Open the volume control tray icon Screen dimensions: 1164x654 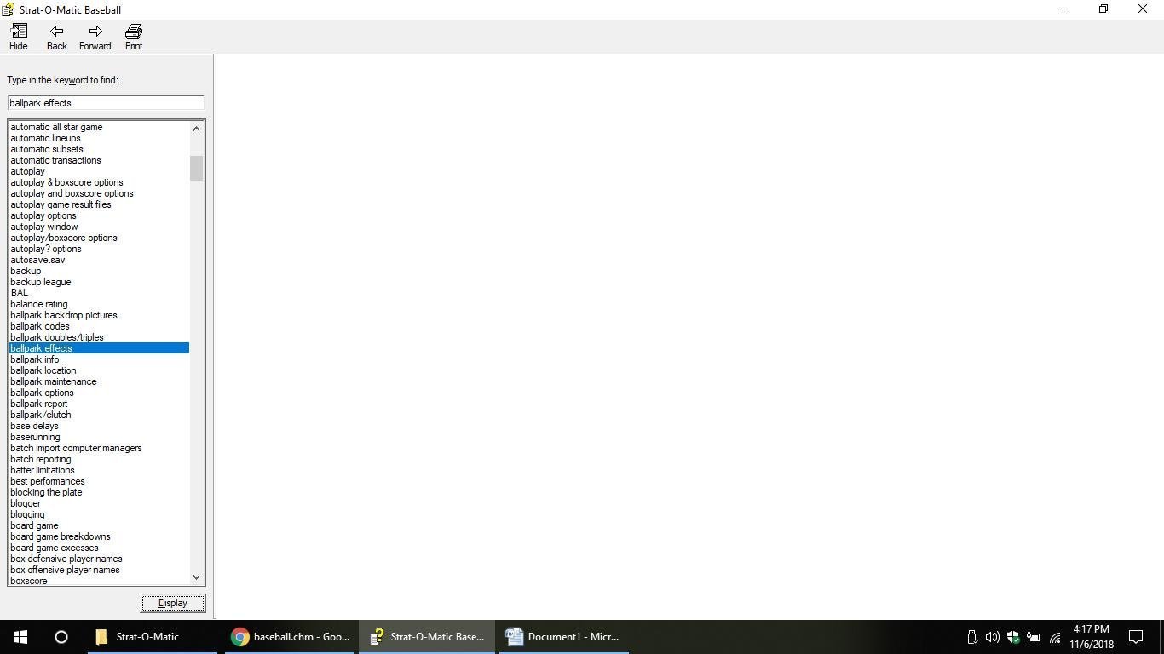pyautogui.click(x=992, y=637)
